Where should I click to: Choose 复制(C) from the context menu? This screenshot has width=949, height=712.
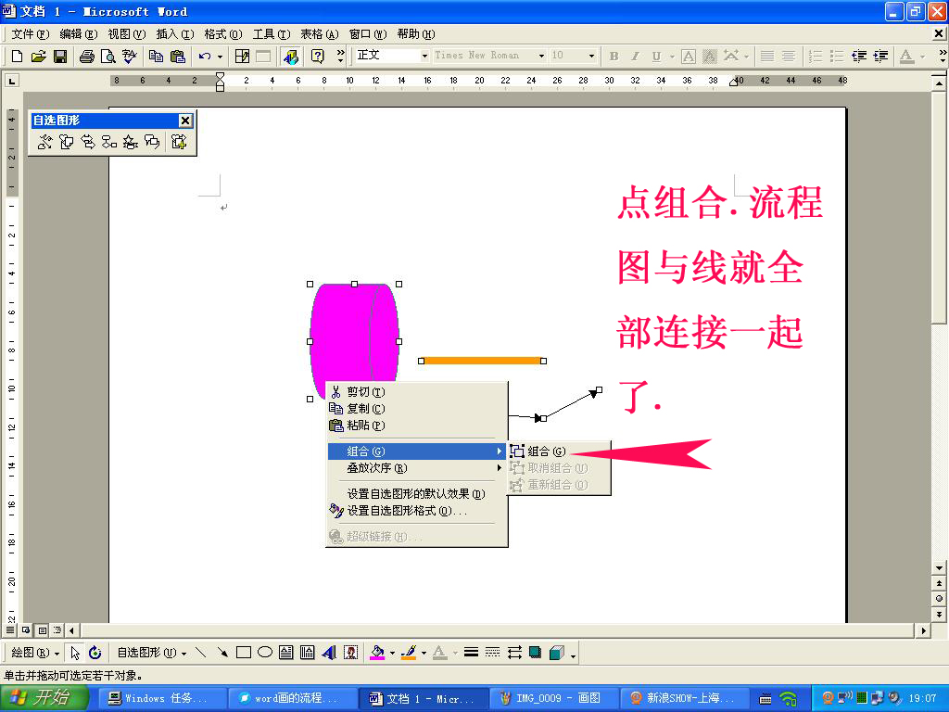pyautogui.click(x=416, y=409)
